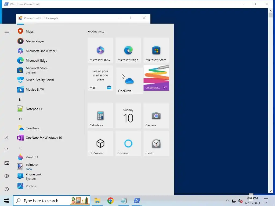Open the user account icon in Start sidebar

pyautogui.click(x=7, y=138)
